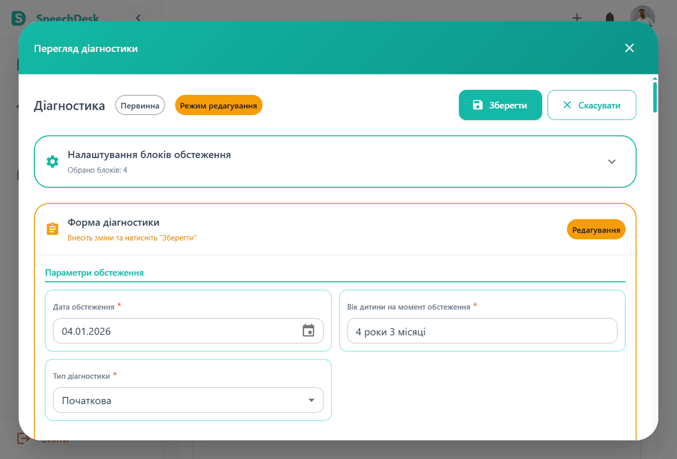Click the clipboard icon beside Форма діагностики
The width and height of the screenshot is (677, 459).
[x=52, y=229]
